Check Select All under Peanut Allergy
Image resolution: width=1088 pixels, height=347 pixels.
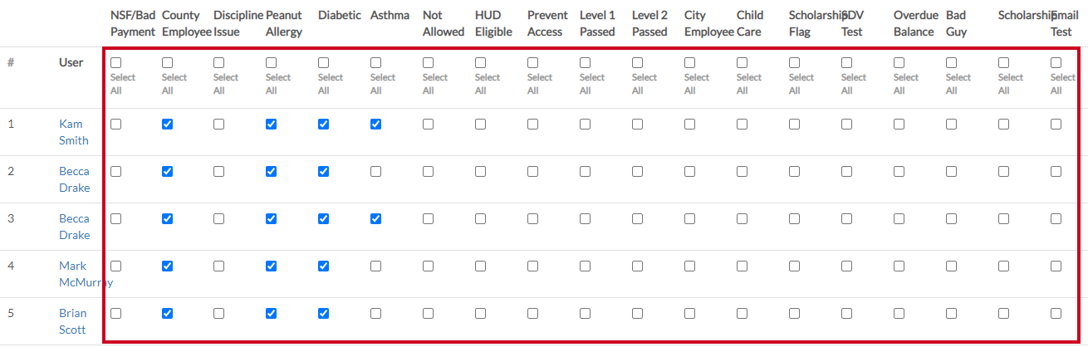(271, 63)
